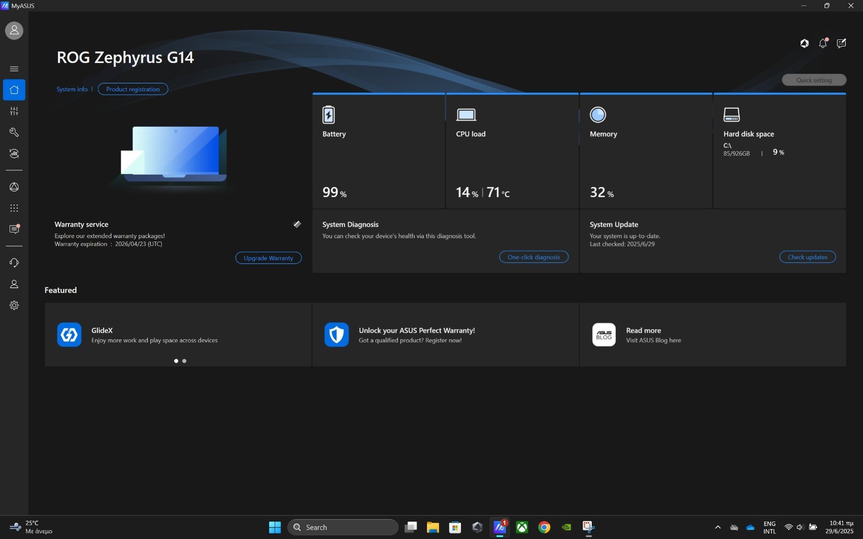
Task: Open OneDrive cloud tray icon
Action: (750, 527)
